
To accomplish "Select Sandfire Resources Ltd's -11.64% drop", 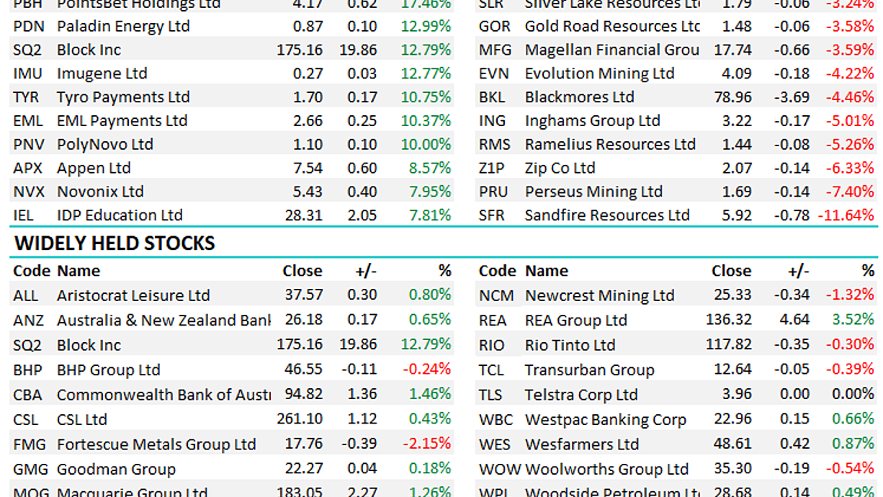I will coord(846,215).
